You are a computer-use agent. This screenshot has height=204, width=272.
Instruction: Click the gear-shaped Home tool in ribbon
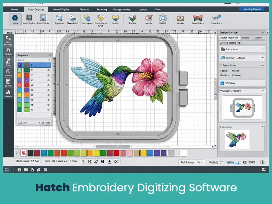click(15, 19)
